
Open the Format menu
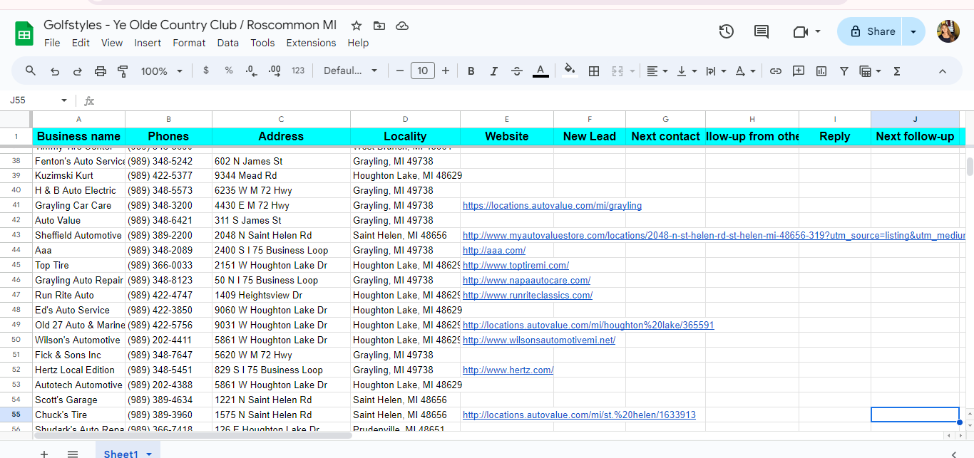click(x=189, y=43)
